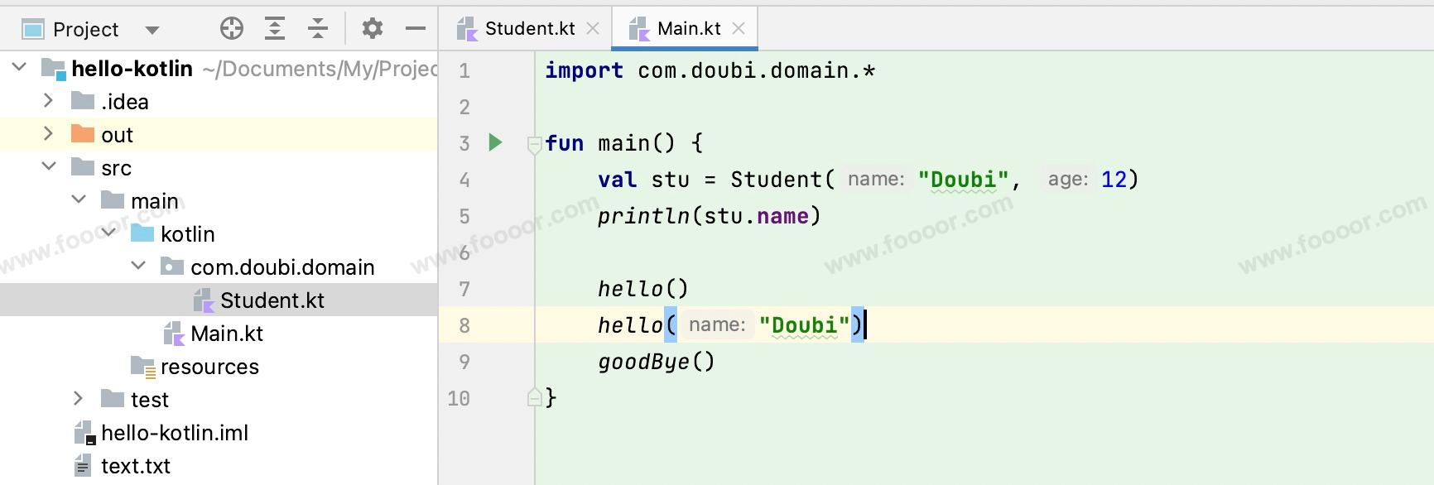Close the Main.kt editor tab

(x=739, y=29)
